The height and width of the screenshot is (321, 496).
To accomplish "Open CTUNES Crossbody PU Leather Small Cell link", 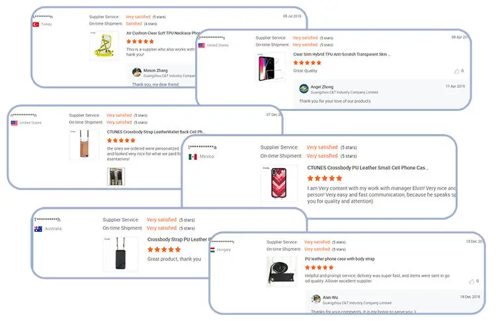I will 368,168.
